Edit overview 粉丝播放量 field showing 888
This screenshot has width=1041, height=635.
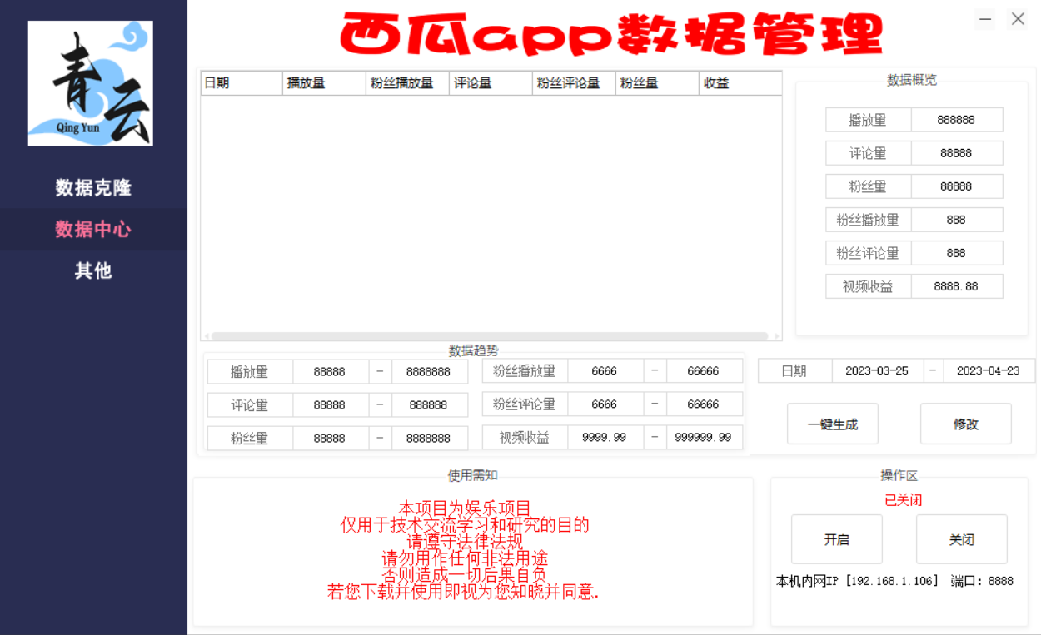pos(956,220)
